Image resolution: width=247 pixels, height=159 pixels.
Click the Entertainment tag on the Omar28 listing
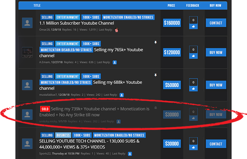67,17
